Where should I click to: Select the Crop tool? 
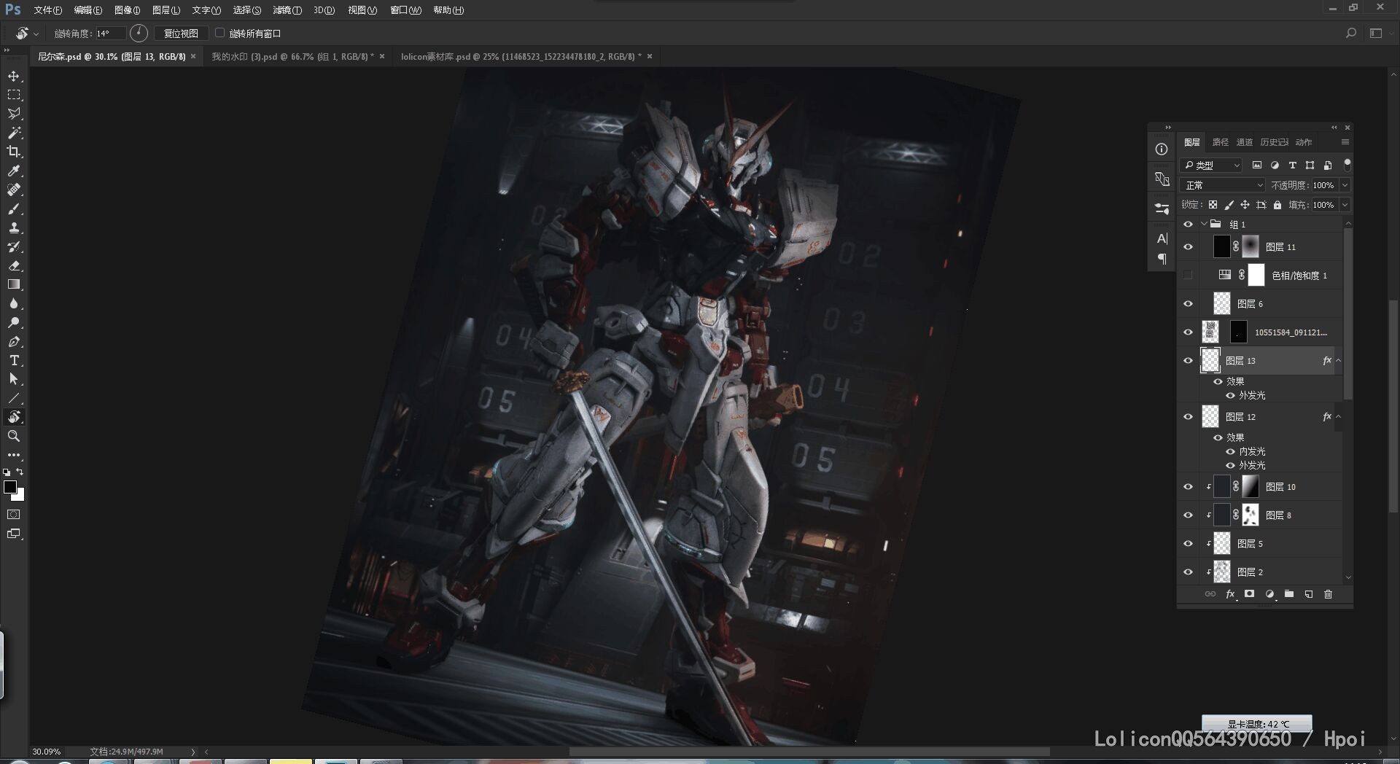click(14, 152)
